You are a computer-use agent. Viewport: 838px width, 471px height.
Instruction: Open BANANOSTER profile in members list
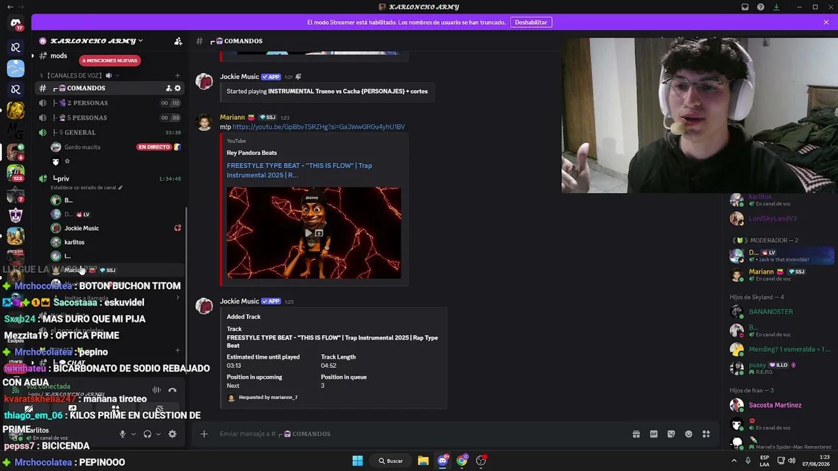(780, 312)
